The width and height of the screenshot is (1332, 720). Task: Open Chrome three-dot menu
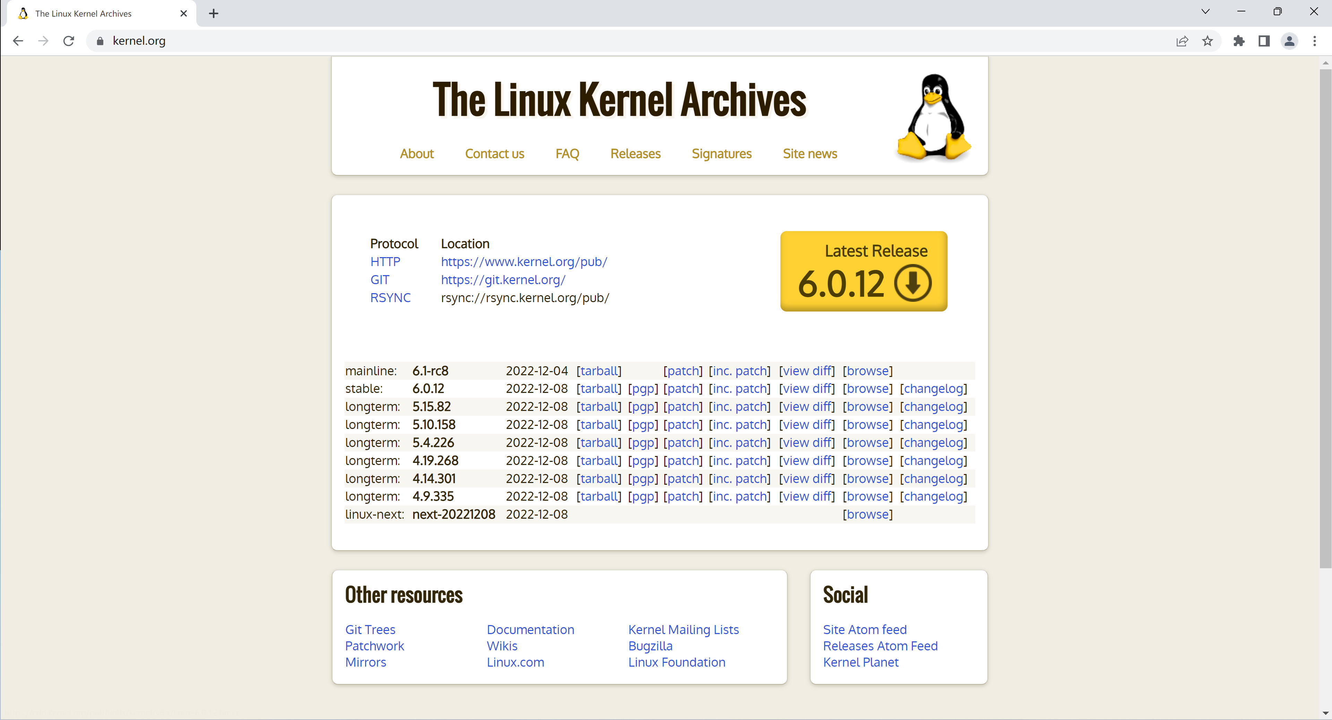pyautogui.click(x=1315, y=41)
